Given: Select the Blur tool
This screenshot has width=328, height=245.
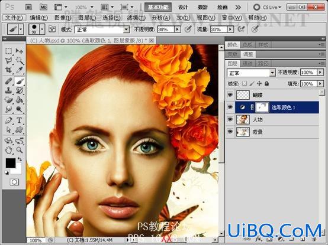Looking at the screenshot, I should coord(8,109).
